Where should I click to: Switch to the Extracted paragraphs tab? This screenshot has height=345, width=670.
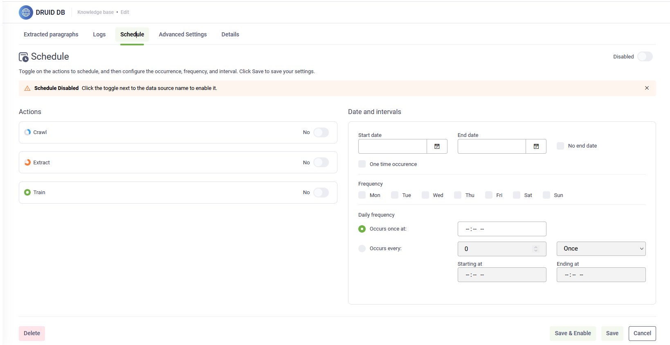point(51,34)
